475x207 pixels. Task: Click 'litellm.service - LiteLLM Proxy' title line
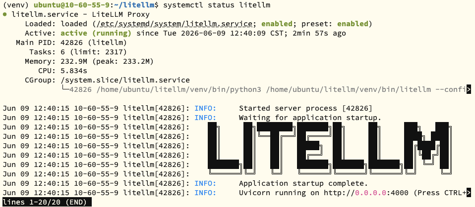click(80, 14)
